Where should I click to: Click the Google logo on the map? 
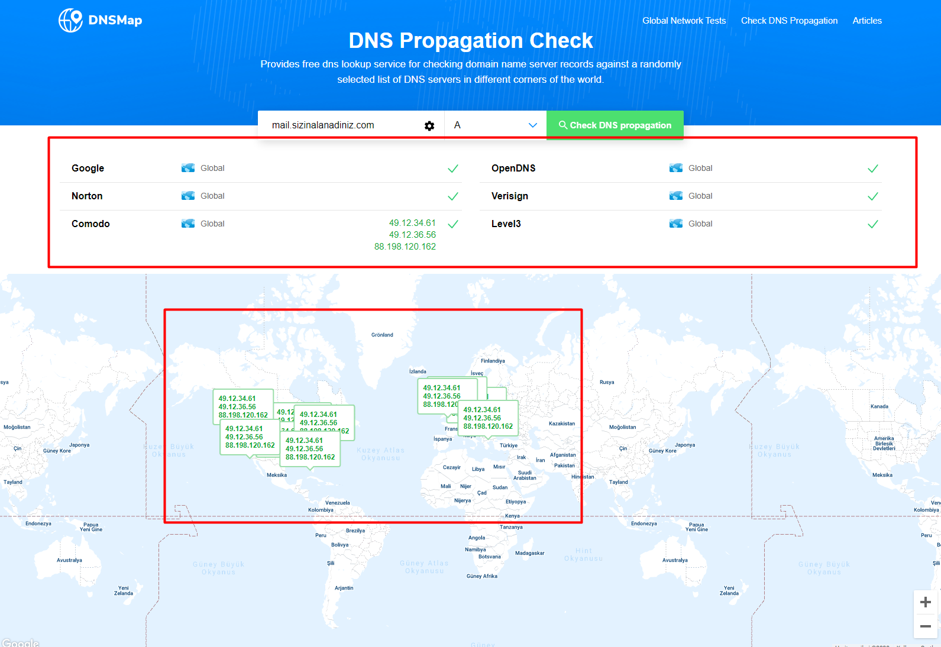pos(20,643)
